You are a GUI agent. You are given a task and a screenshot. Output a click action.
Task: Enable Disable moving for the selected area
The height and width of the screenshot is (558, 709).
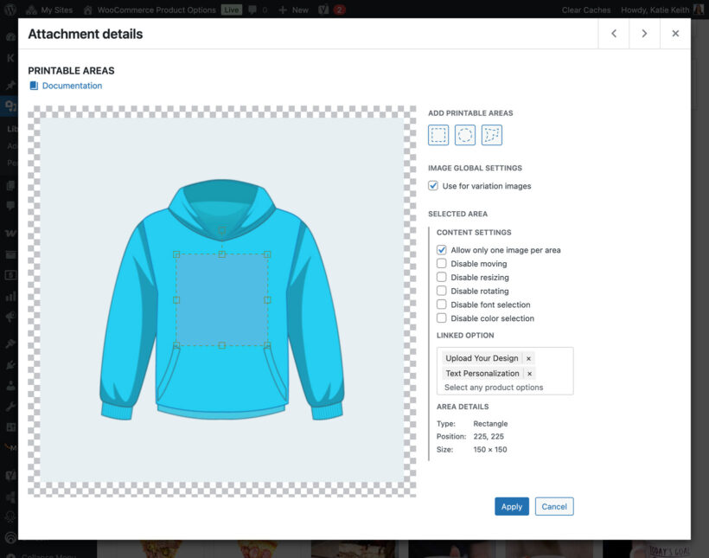tap(442, 263)
